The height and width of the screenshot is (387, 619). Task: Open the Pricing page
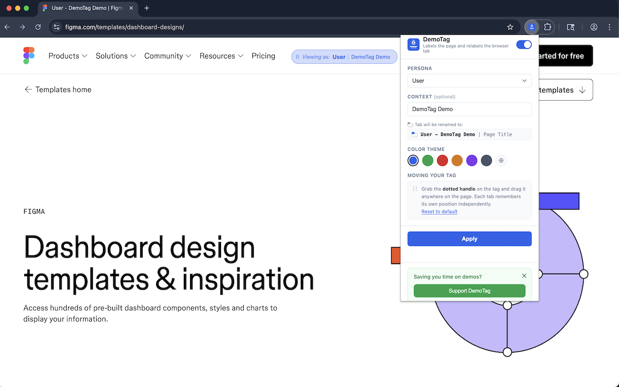pyautogui.click(x=264, y=56)
